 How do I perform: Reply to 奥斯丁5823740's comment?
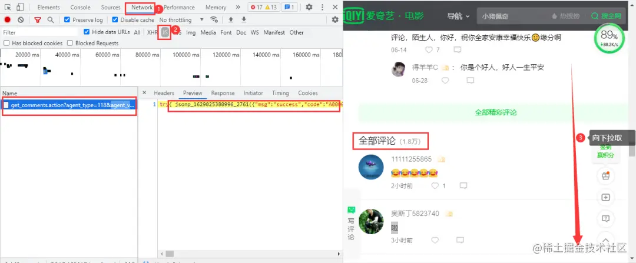click(x=460, y=240)
